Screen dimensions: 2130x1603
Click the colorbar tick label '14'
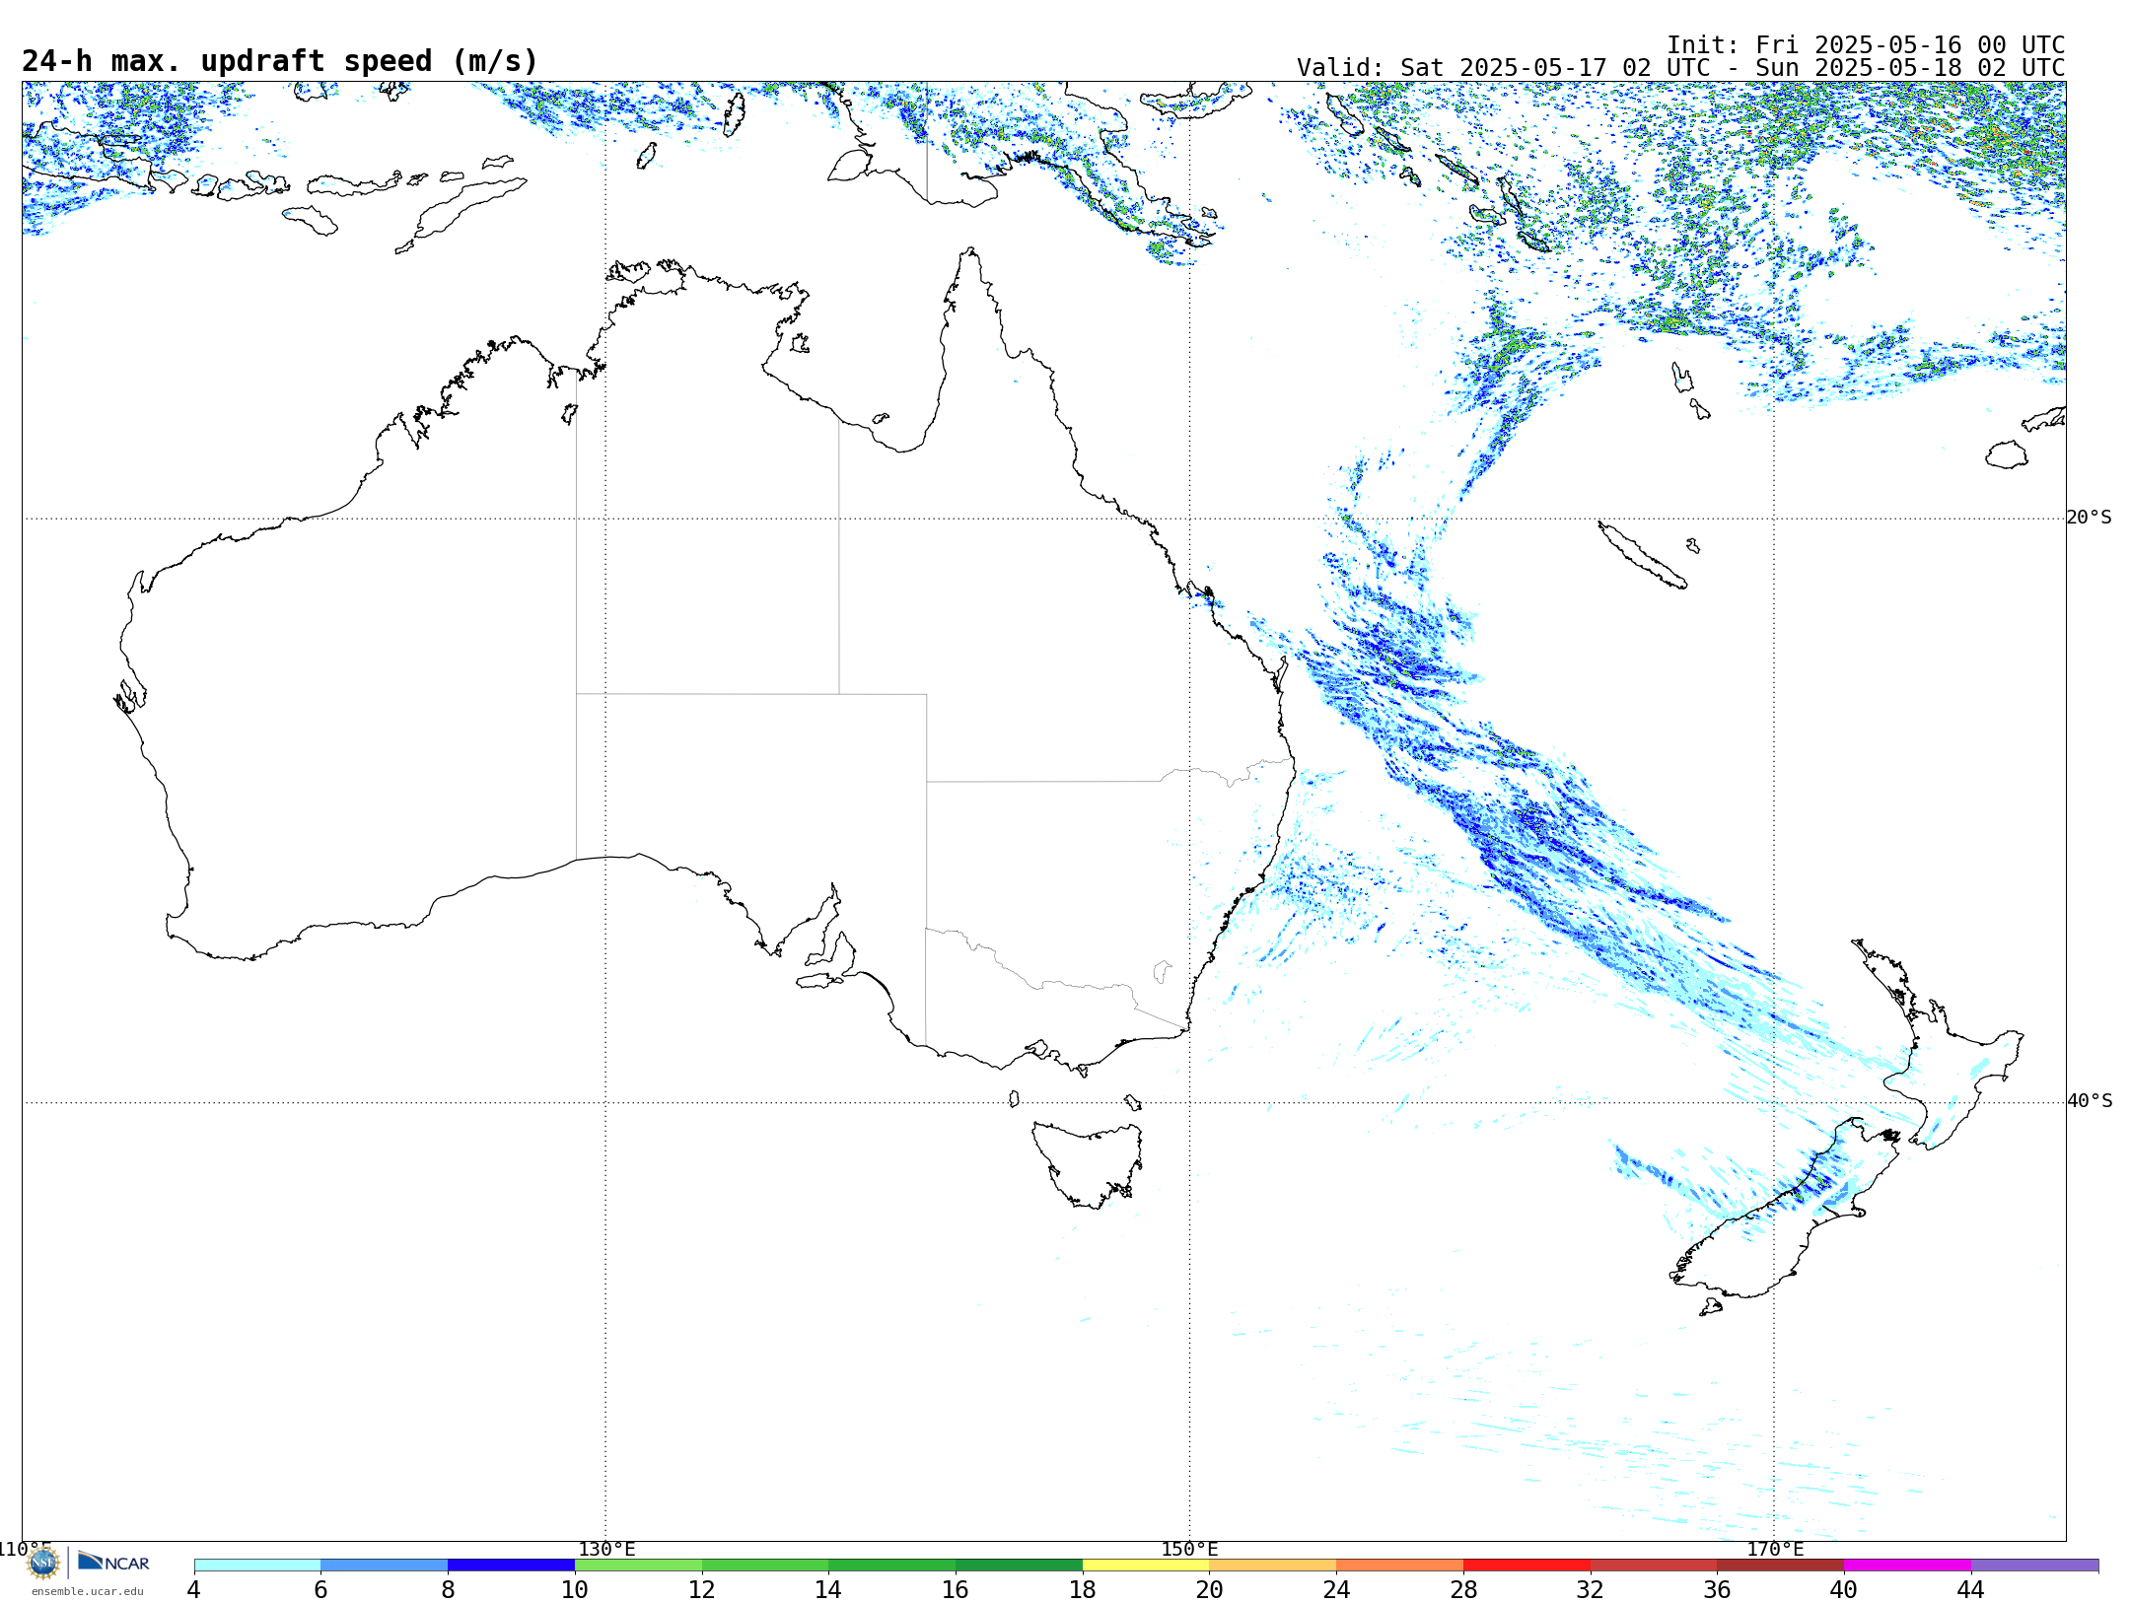tap(828, 1590)
